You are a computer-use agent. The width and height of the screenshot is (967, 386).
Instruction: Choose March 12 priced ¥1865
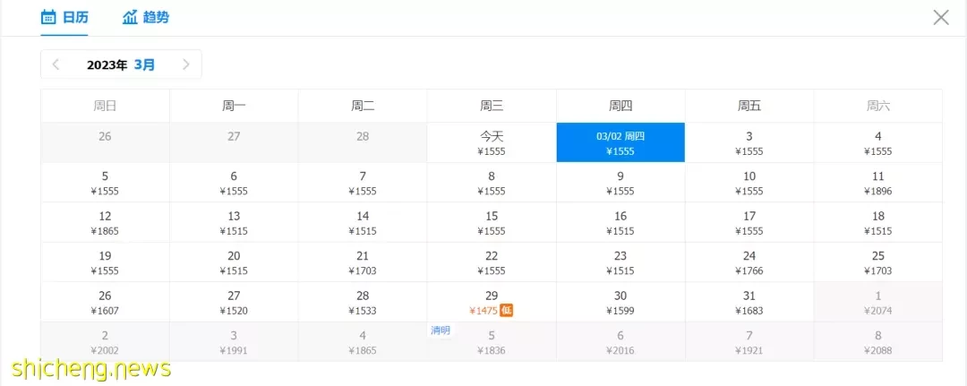[105, 223]
